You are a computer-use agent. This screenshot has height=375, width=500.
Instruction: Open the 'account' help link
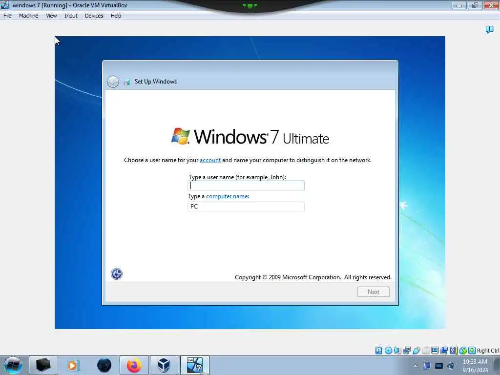point(210,160)
